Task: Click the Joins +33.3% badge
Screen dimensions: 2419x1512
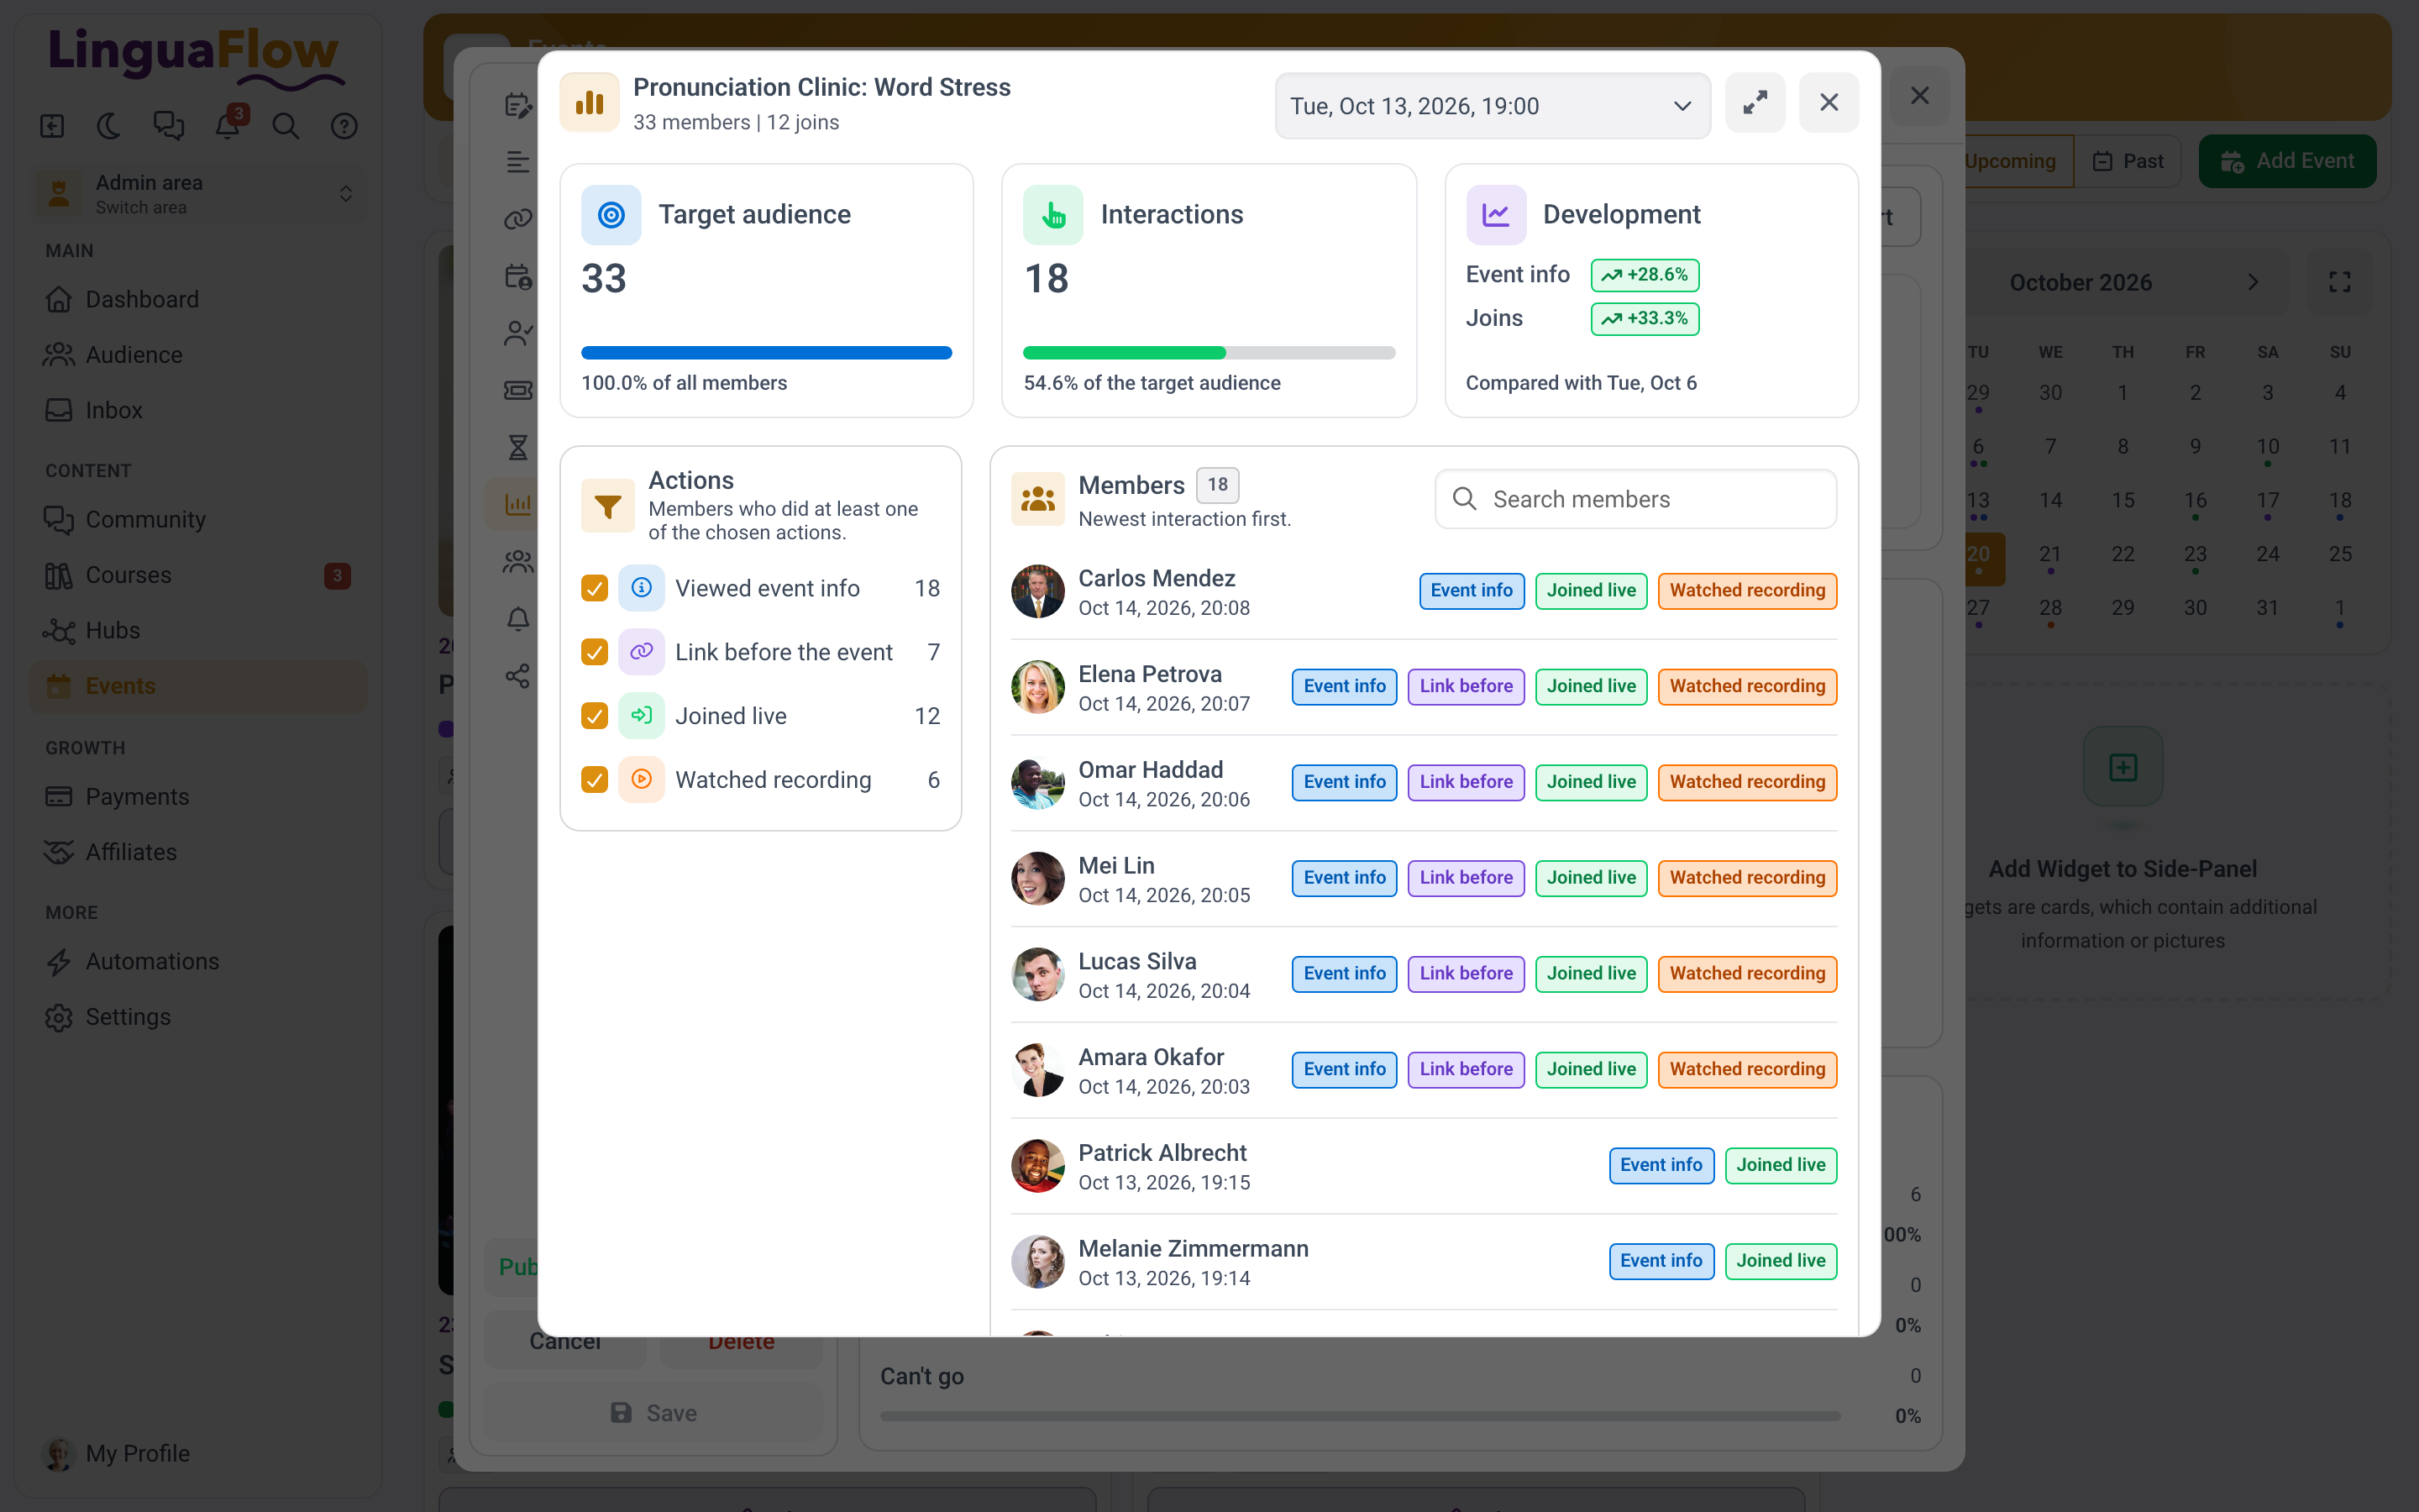Action: (1645, 319)
